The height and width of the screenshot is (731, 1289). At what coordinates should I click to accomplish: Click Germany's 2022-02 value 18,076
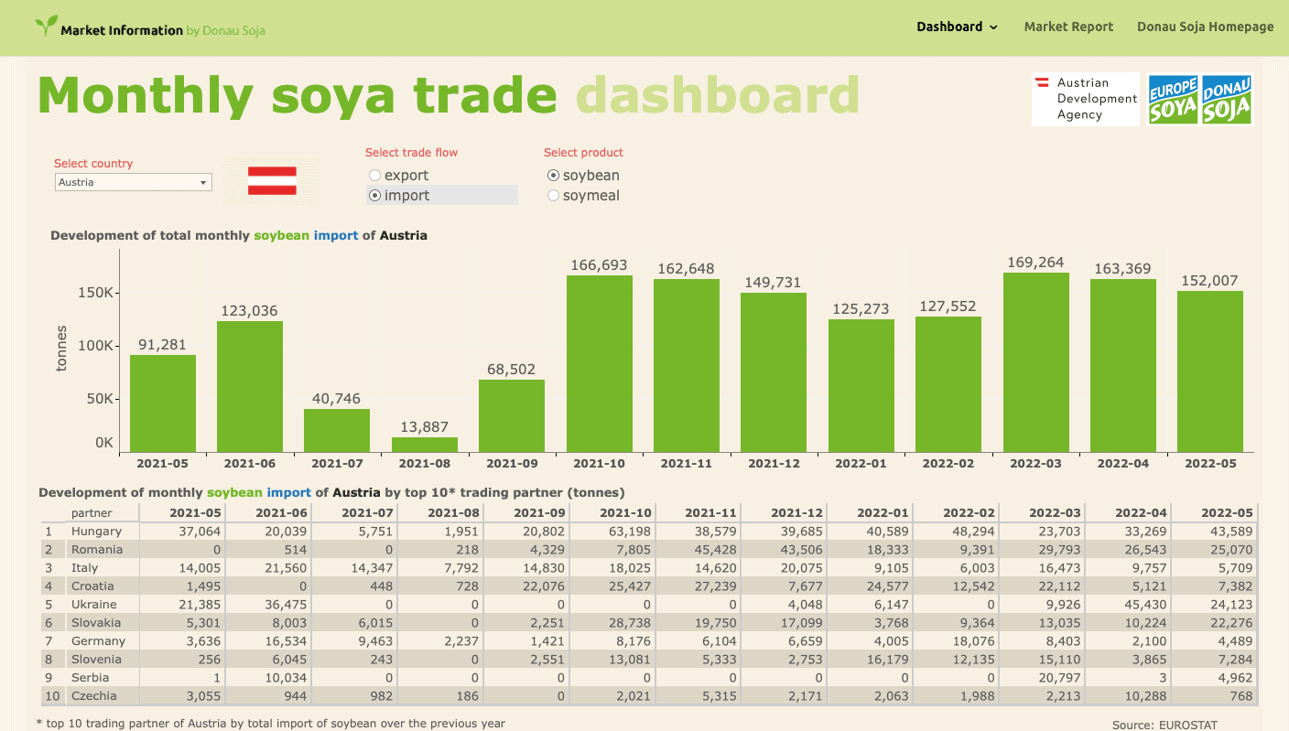[x=974, y=641]
